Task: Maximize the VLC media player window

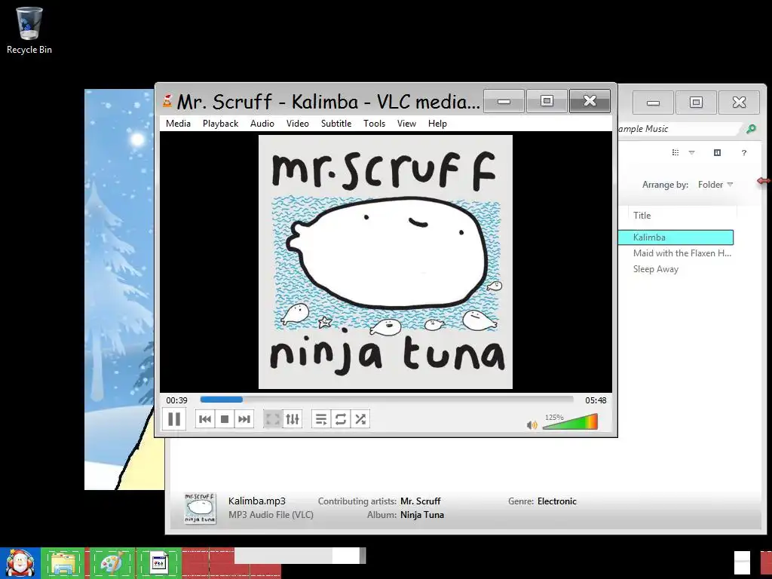Action: (x=547, y=102)
